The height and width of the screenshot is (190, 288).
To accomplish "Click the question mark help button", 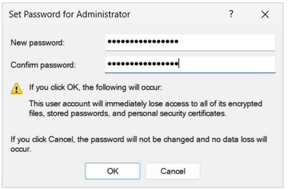I will pos(232,14).
